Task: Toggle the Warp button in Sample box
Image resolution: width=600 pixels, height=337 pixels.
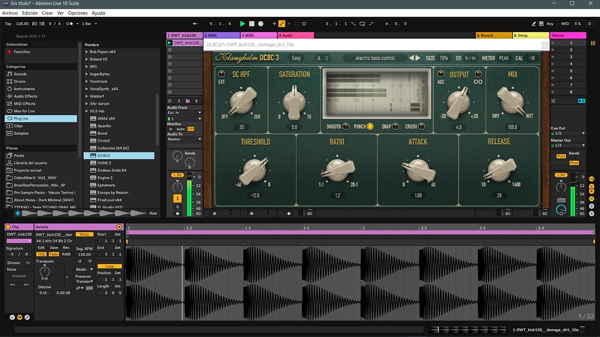Action: [84, 234]
